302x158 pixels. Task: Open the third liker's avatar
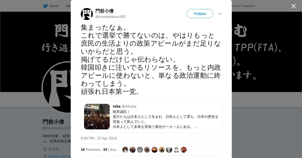point(140,150)
